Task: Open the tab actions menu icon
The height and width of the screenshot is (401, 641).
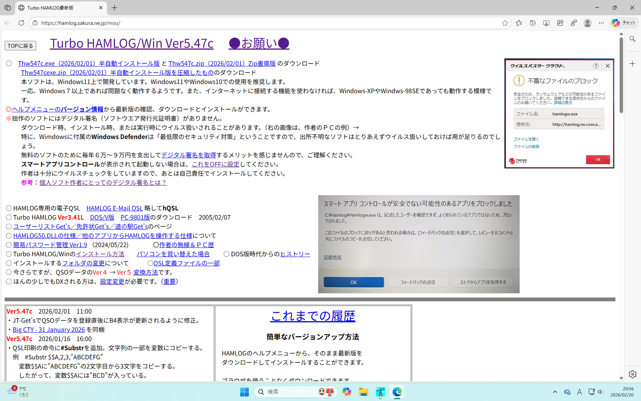Action: [8, 8]
